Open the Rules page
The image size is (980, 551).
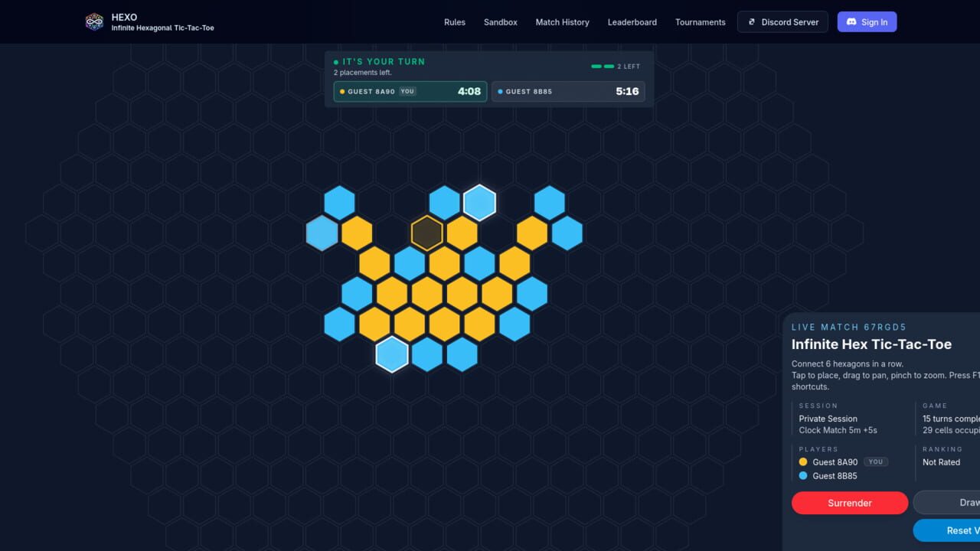coord(455,22)
